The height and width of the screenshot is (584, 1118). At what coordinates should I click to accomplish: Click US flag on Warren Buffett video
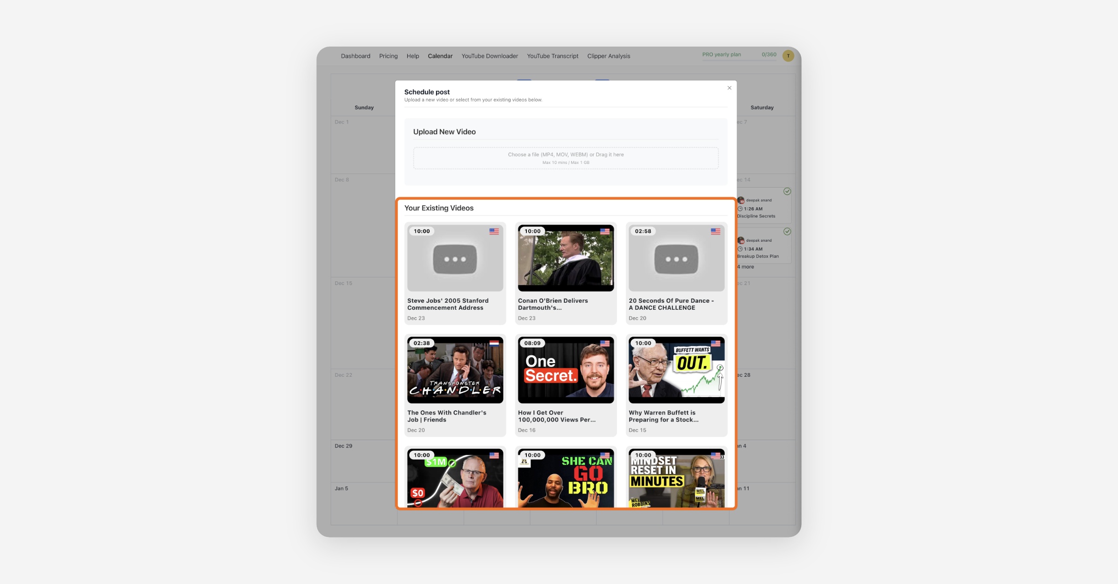coord(716,343)
